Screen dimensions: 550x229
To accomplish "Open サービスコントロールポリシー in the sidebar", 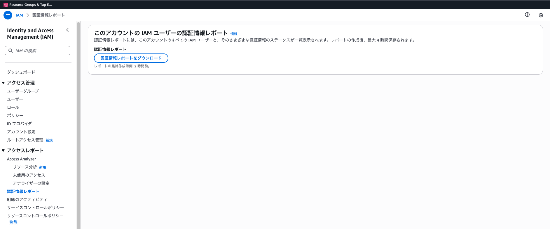I will coord(35,207).
